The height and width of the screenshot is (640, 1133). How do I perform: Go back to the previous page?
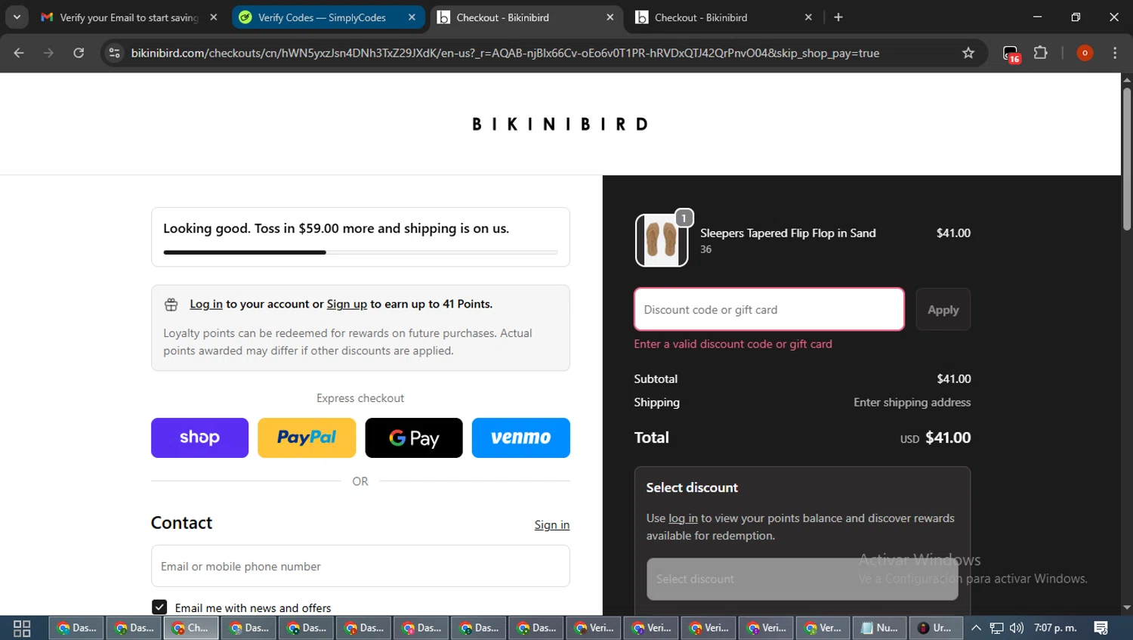[x=19, y=53]
